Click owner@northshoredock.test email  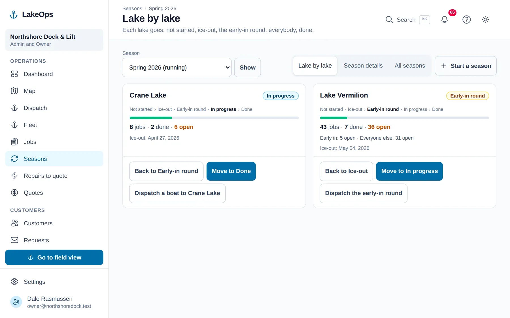pos(59,306)
